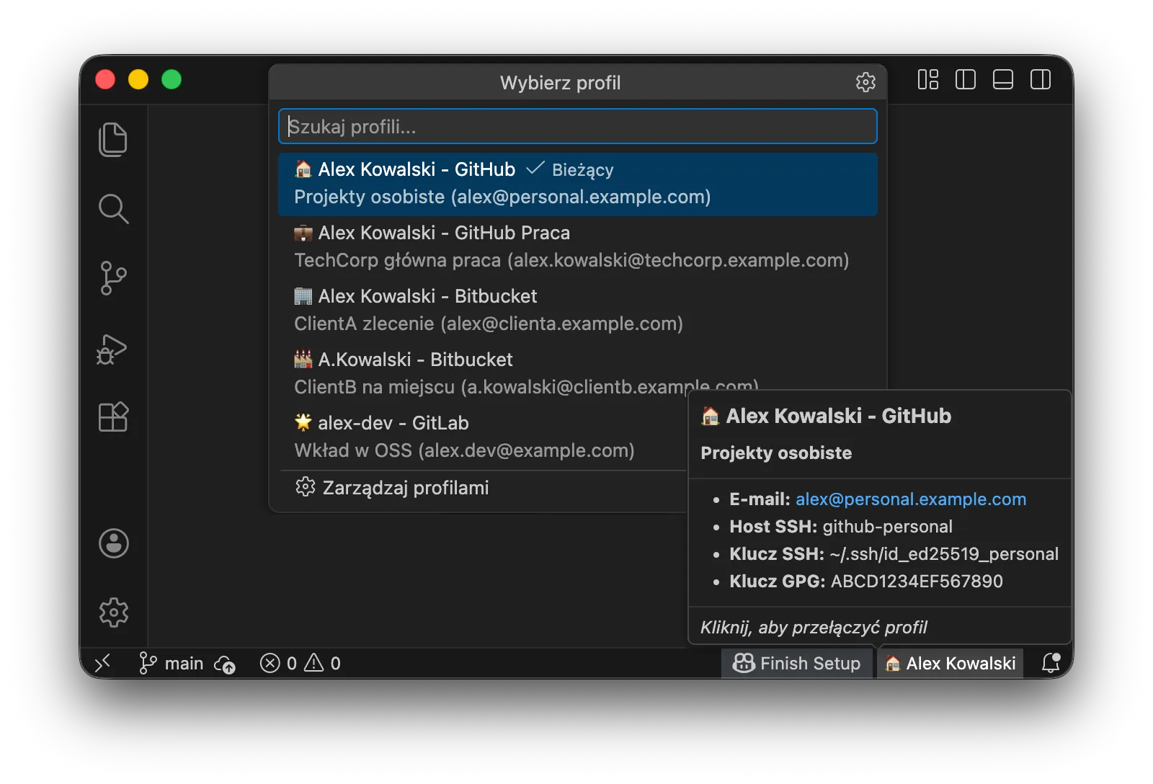Open the Extensions view

(113, 417)
